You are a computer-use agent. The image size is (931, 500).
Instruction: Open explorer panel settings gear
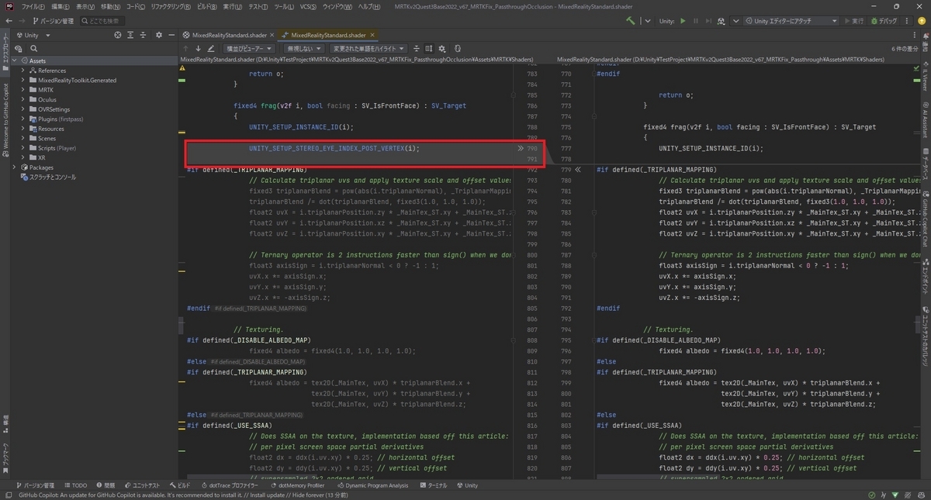(x=159, y=35)
